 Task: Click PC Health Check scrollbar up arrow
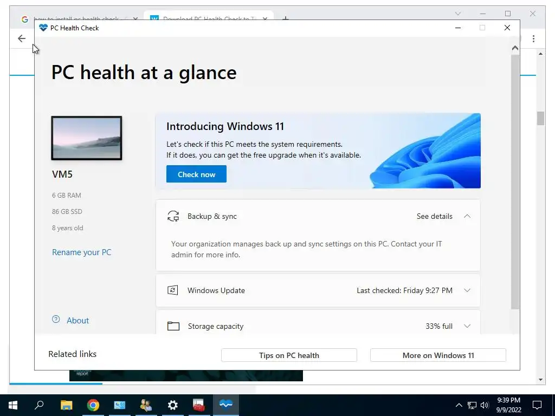point(515,48)
